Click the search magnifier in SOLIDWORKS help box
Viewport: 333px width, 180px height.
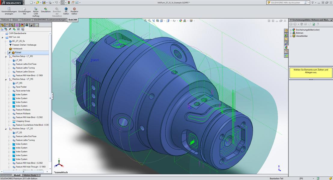(x=306, y=2)
